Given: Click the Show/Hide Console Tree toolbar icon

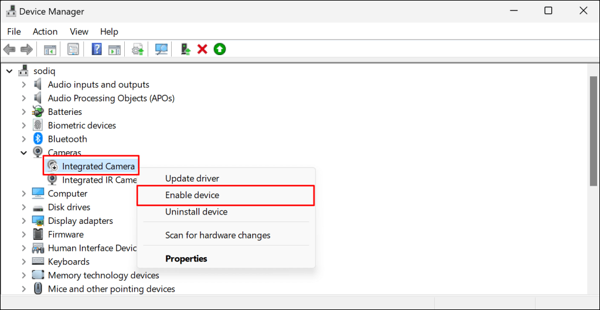Looking at the screenshot, I should click(50, 49).
